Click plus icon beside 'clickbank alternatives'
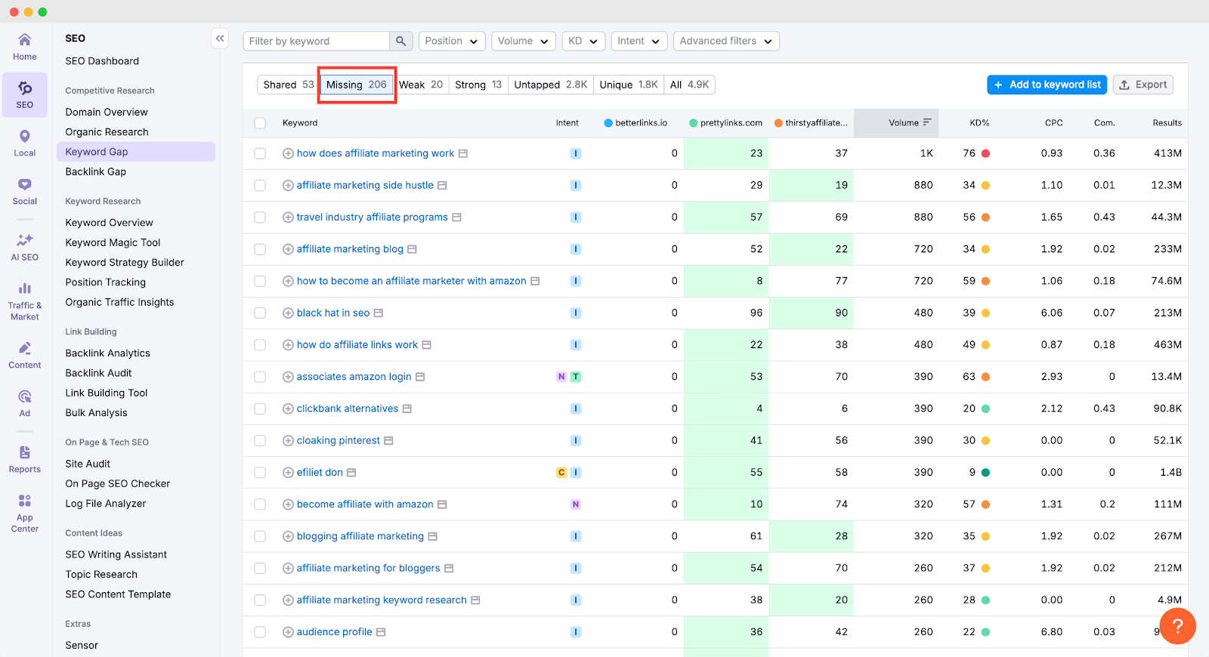 288,409
